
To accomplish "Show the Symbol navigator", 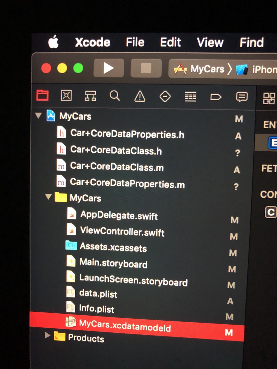I will [90, 96].
